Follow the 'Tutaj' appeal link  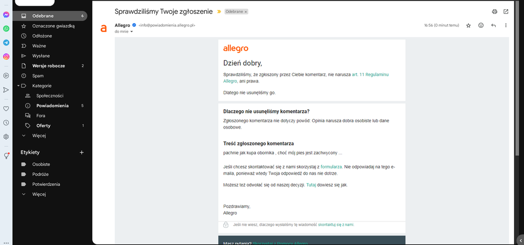(x=311, y=185)
